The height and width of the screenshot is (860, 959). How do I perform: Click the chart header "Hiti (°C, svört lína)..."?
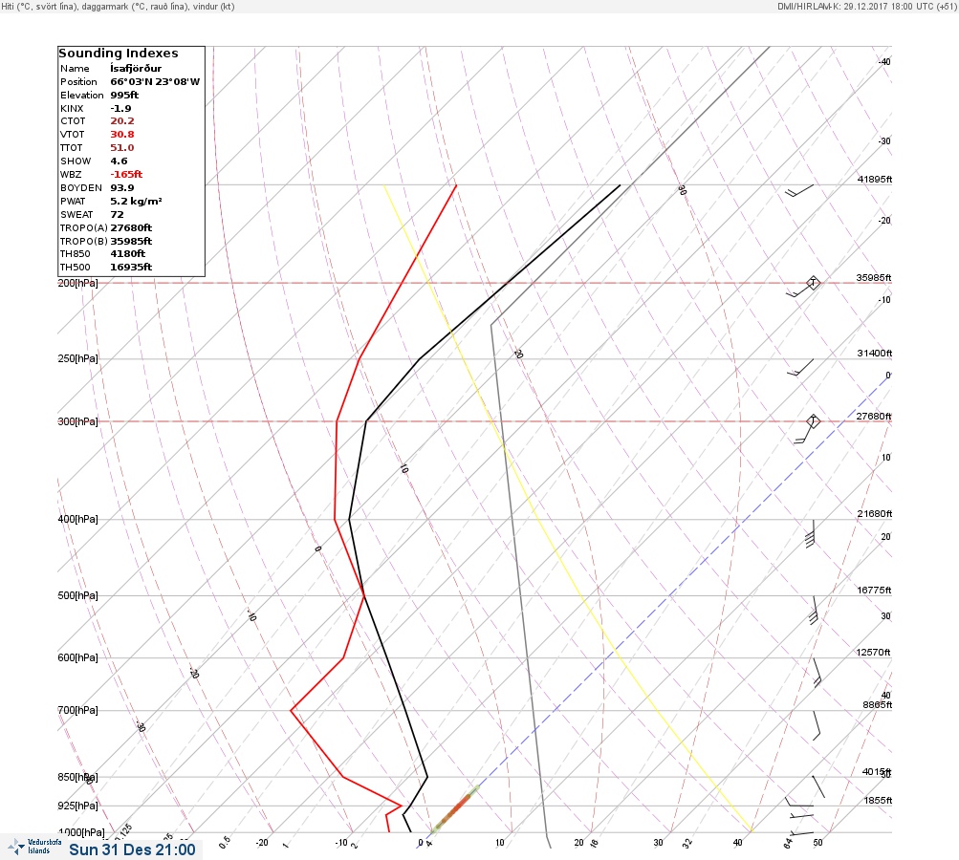point(118,7)
